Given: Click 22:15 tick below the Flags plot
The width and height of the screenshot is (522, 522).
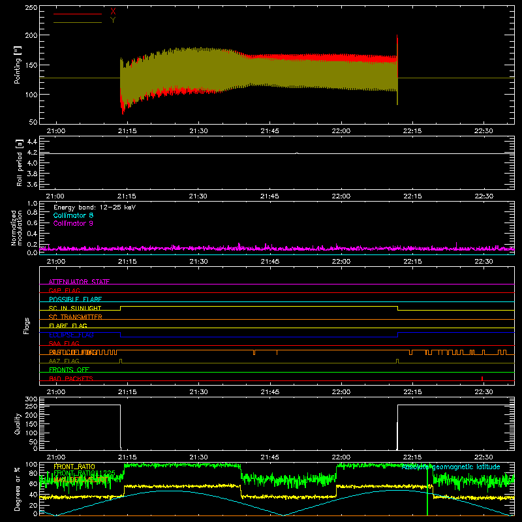Looking at the screenshot, I should click(x=412, y=392).
